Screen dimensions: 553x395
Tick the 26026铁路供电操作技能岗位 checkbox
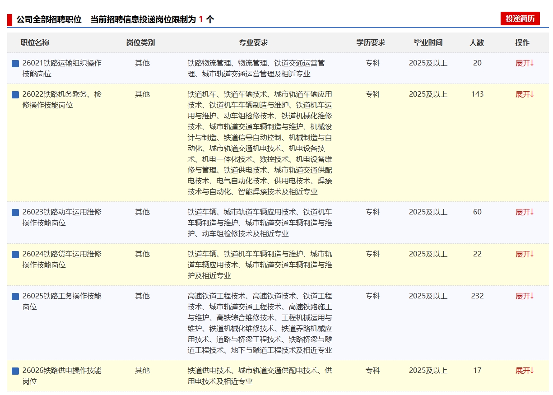click(15, 371)
